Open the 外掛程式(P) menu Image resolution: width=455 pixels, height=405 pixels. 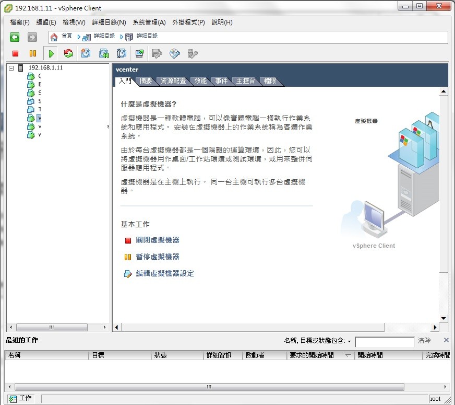click(188, 22)
